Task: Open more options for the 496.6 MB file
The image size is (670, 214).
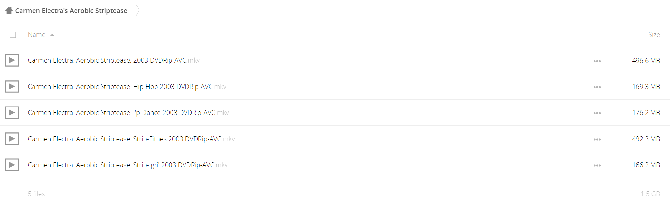Action: 597,61
